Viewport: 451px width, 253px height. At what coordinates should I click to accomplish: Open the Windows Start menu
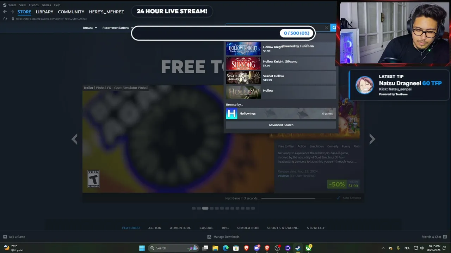[142, 248]
